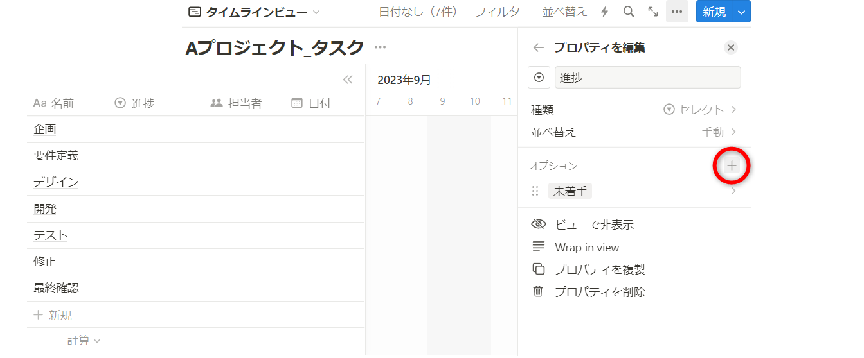
Task: Click day 11 in the timeline header
Action: pyautogui.click(x=507, y=101)
